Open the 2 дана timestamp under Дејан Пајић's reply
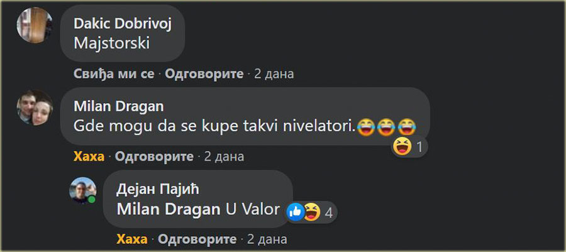 (267, 239)
